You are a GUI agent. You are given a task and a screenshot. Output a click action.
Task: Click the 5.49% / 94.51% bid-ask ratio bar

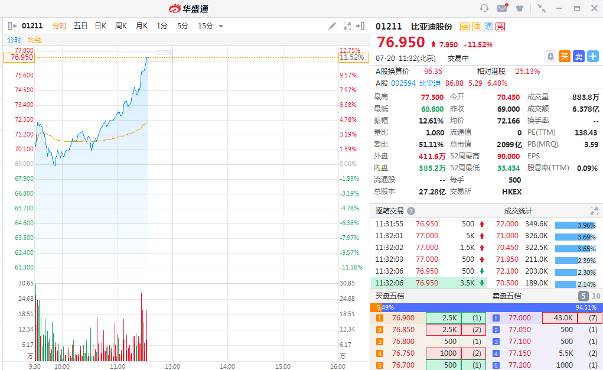coord(487,307)
